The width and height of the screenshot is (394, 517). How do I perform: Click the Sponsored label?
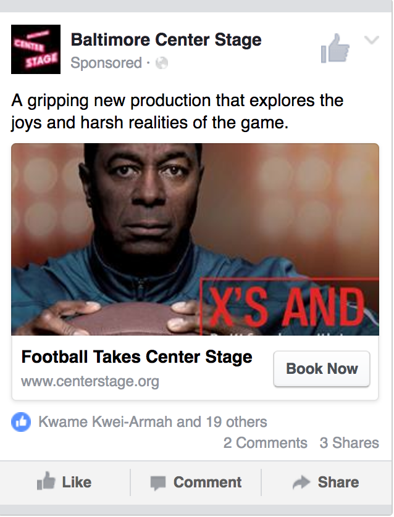tap(106, 63)
